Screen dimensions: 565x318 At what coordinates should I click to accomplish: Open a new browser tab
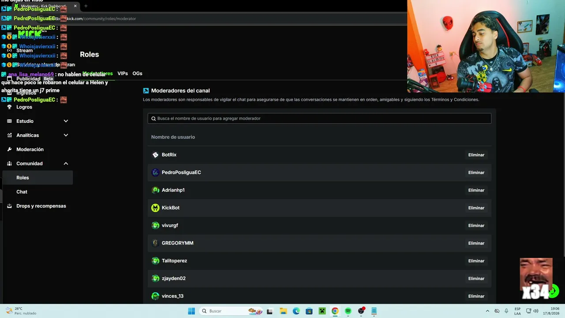[86, 6]
